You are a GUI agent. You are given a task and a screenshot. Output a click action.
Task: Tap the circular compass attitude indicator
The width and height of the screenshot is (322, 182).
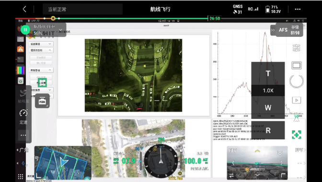tap(161, 160)
